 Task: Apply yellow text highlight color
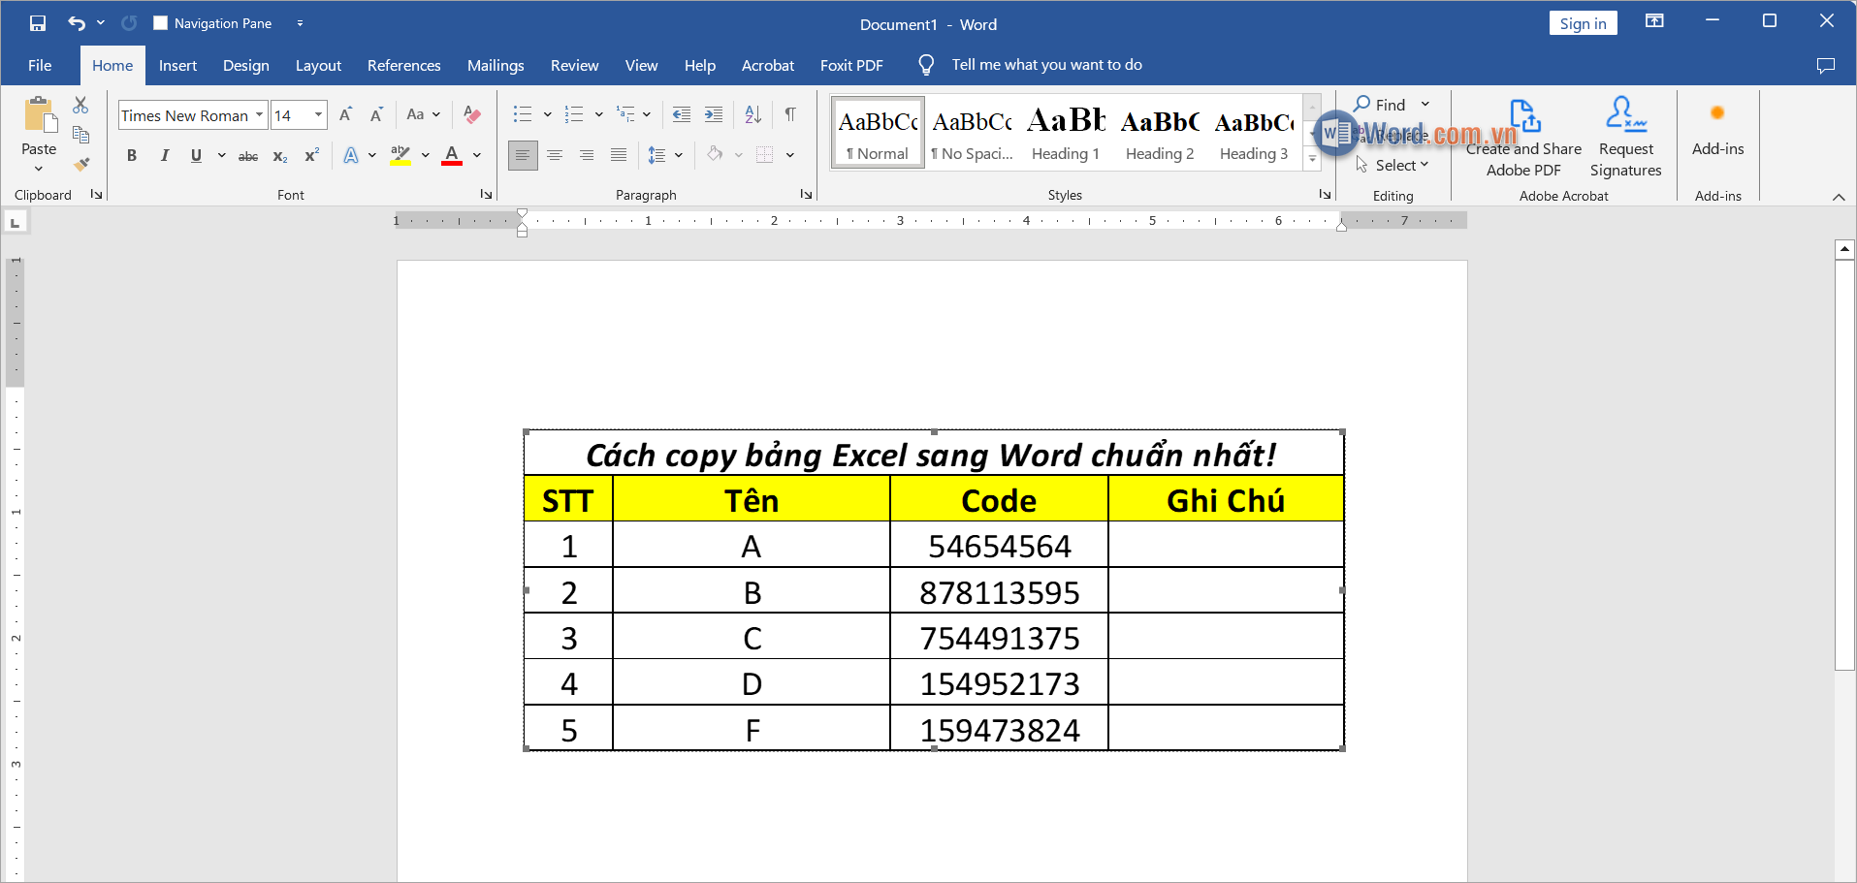[x=400, y=155]
